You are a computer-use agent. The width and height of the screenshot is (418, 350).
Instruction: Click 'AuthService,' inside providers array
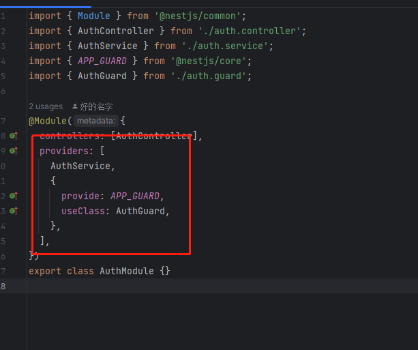[83, 166]
